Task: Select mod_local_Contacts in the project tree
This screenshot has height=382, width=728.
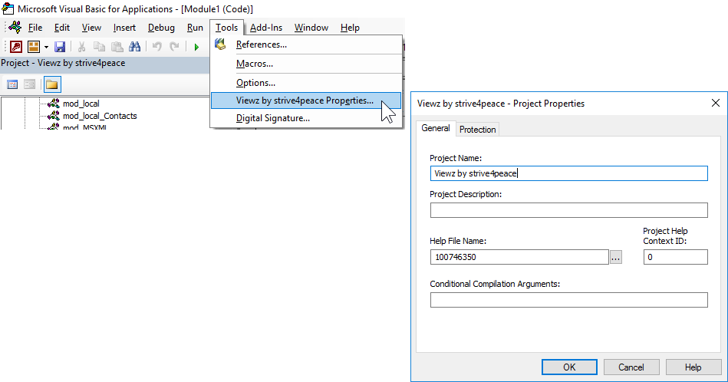Action: tap(100, 116)
